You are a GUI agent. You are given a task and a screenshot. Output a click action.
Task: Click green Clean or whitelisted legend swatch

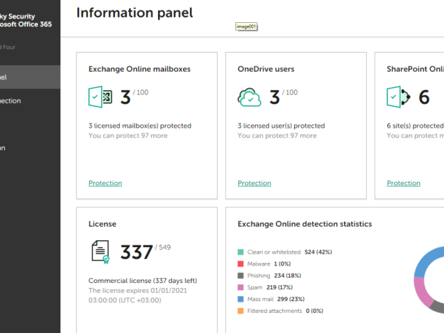[x=241, y=252]
